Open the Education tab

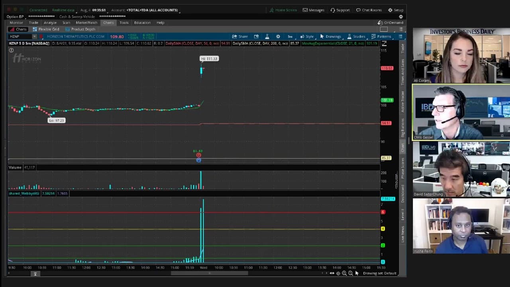tap(142, 23)
